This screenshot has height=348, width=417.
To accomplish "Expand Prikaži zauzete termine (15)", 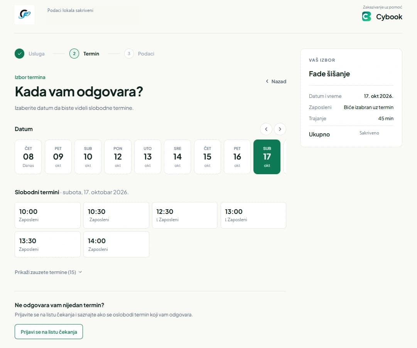I will (x=48, y=272).
